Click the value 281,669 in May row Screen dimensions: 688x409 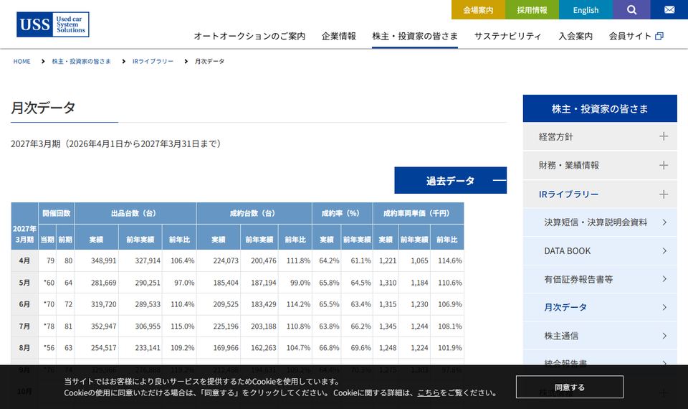click(x=103, y=283)
